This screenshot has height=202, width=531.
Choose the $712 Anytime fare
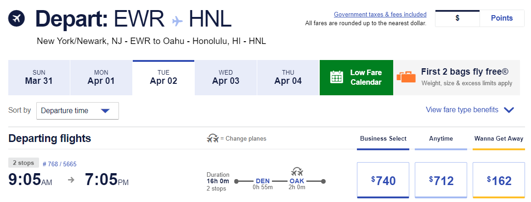click(x=441, y=180)
